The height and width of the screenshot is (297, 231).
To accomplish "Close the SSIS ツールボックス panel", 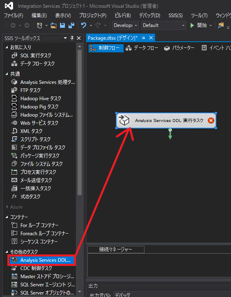I will pos(79,38).
